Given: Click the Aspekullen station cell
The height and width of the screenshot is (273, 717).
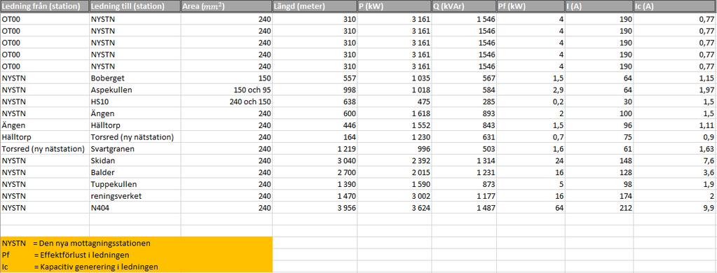Looking at the screenshot, I should click(x=135, y=90).
